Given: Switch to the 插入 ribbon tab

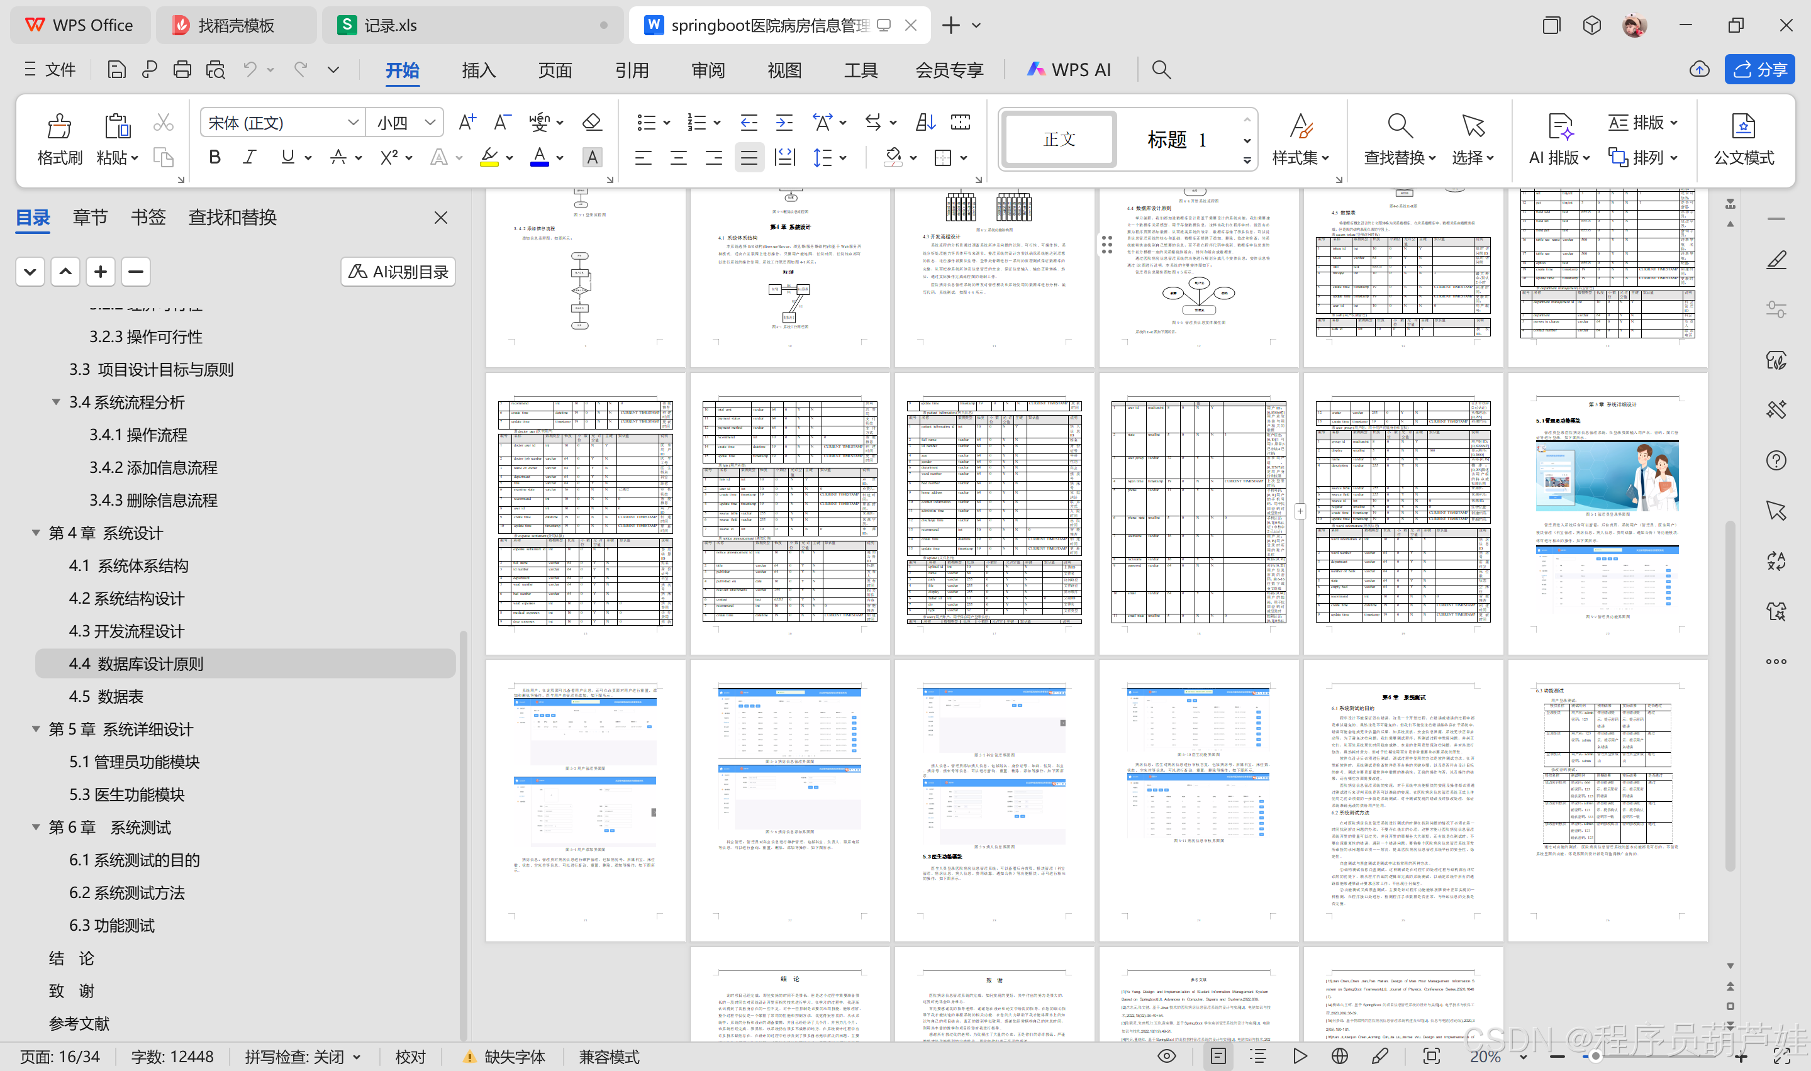Looking at the screenshot, I should point(478,70).
